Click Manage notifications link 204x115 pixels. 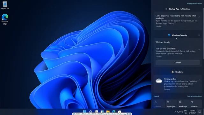click(x=194, y=4)
